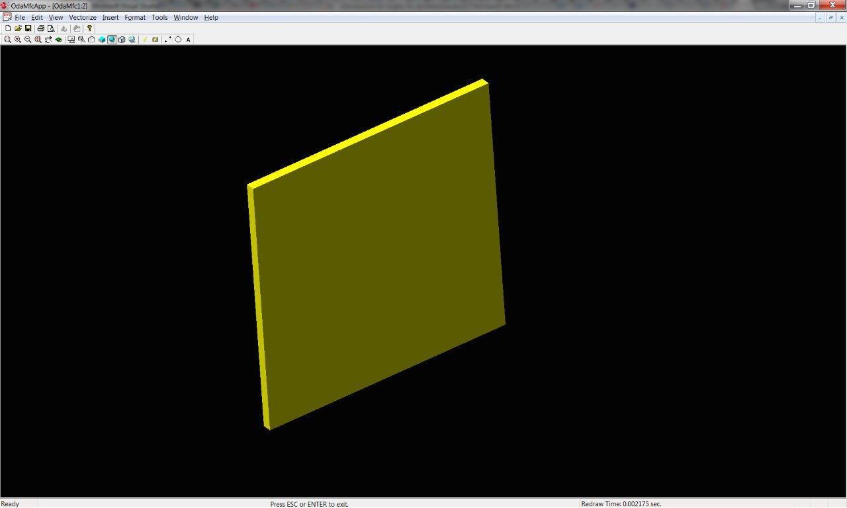This screenshot has height=508, width=847.
Task: Open the Vectorize menu
Action: pos(82,17)
